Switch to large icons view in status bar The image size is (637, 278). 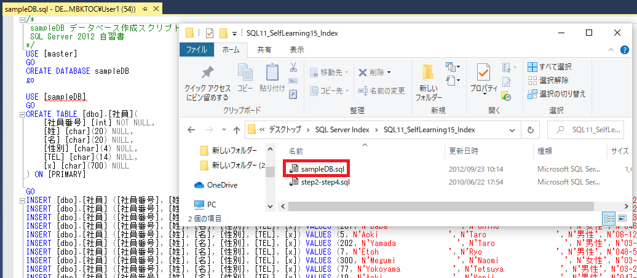(x=622, y=218)
